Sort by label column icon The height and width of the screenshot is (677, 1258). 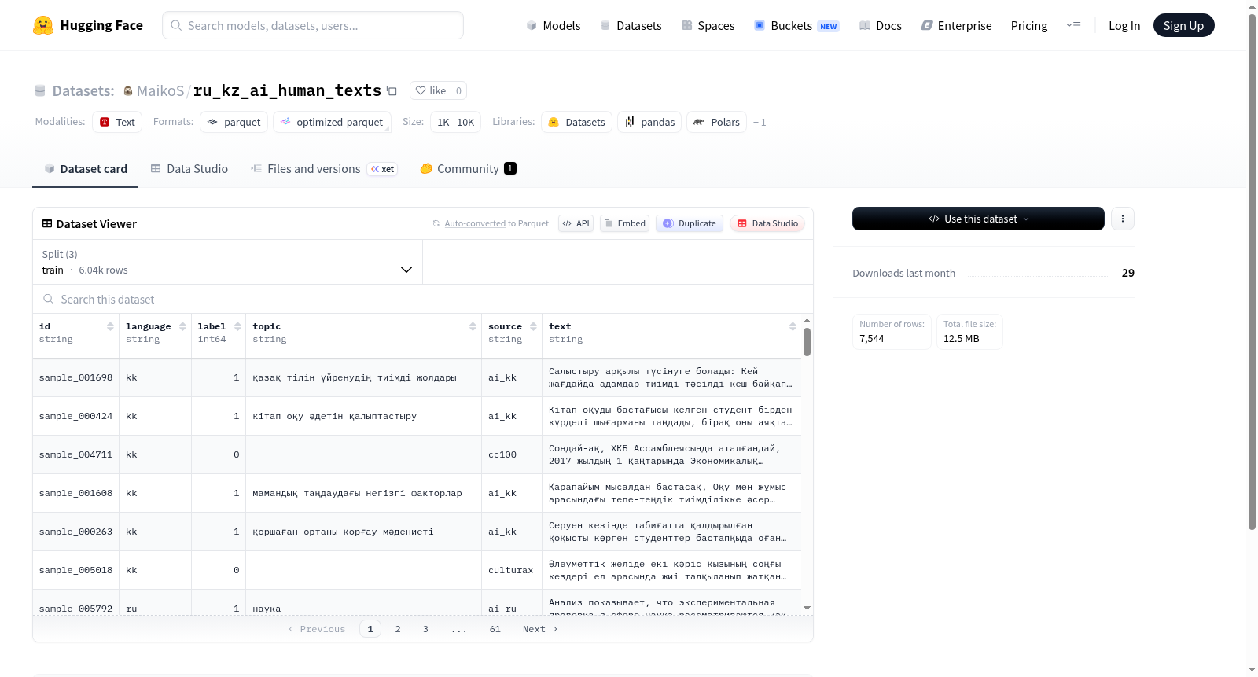[x=237, y=326]
